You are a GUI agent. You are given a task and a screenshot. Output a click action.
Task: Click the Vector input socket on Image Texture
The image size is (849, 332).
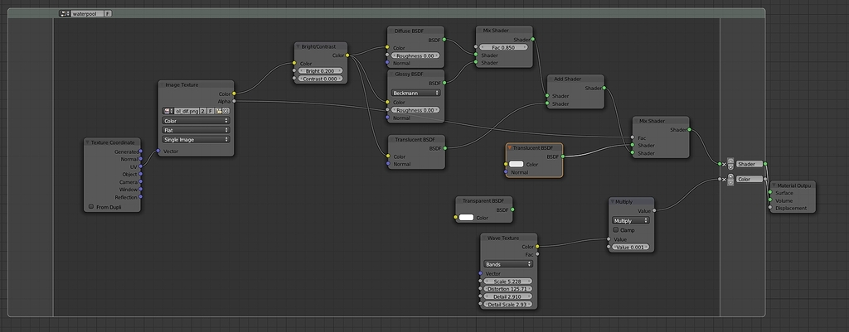click(158, 152)
